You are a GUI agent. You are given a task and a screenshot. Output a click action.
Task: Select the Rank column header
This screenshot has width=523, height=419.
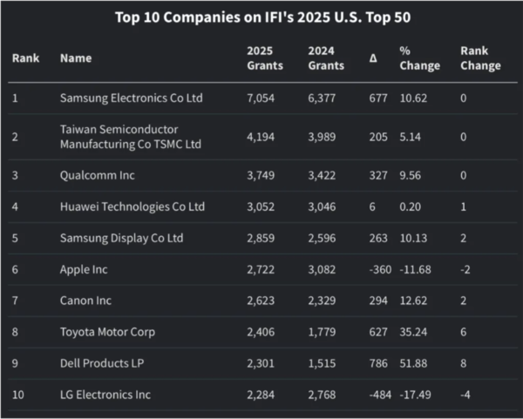pyautogui.click(x=26, y=58)
